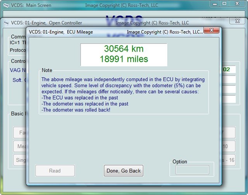Image resolution: width=248 pixels, height=195 pixels.
Task: Minimize the VCDS Main Screen window
Action: click(x=215, y=3)
